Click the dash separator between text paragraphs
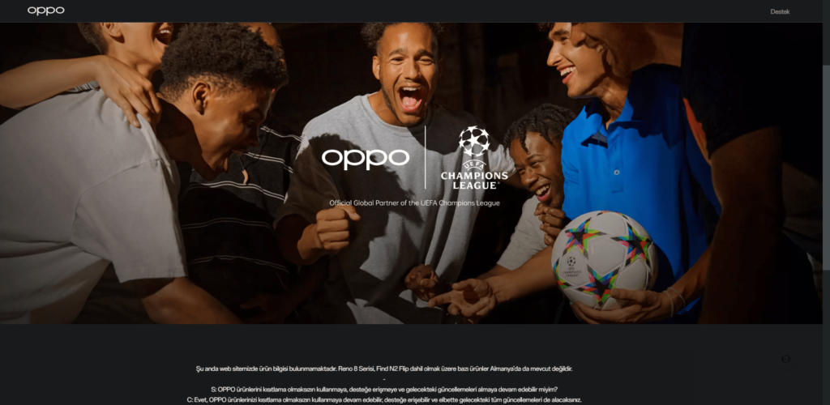Screen dimensions: 830x405 pos(383,379)
